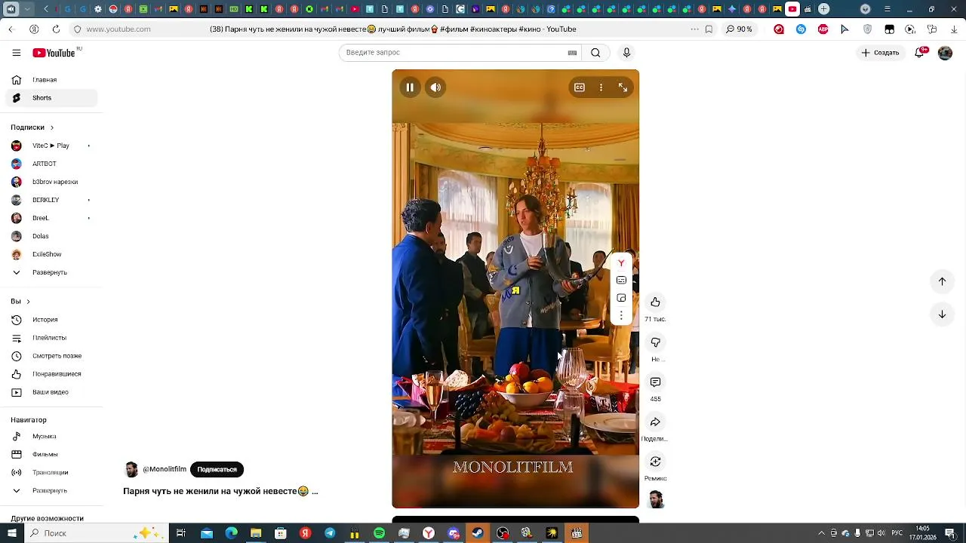Open the comments with 455 count

(655, 382)
